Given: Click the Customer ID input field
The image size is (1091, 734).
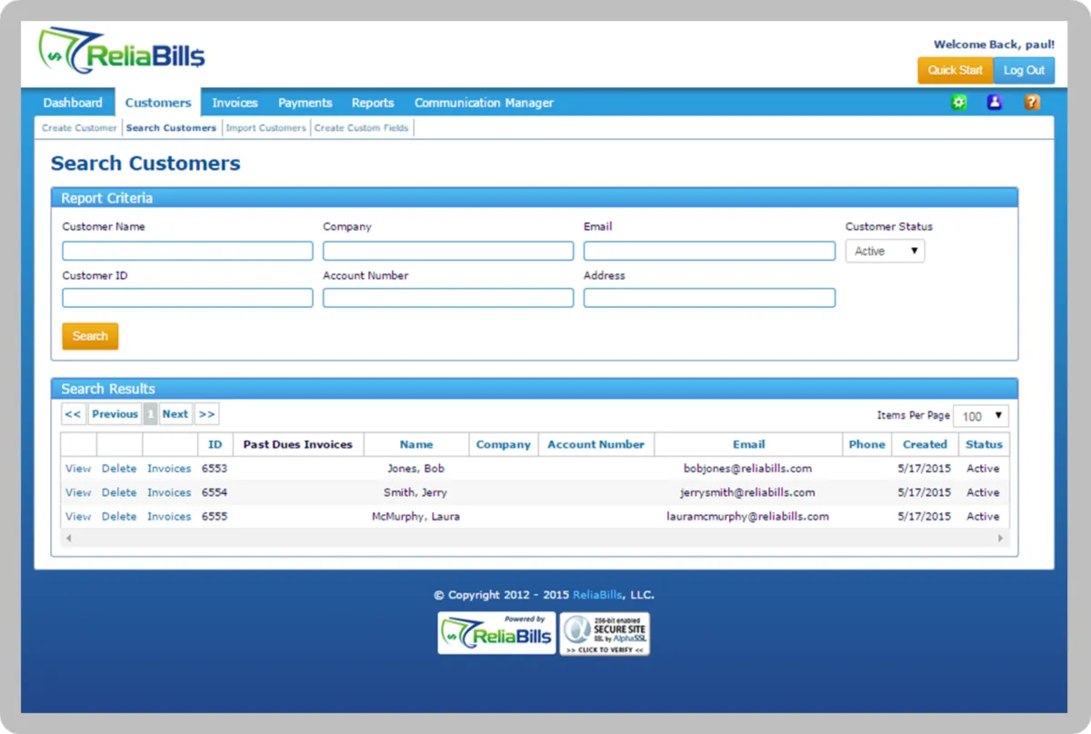Looking at the screenshot, I should tap(187, 298).
